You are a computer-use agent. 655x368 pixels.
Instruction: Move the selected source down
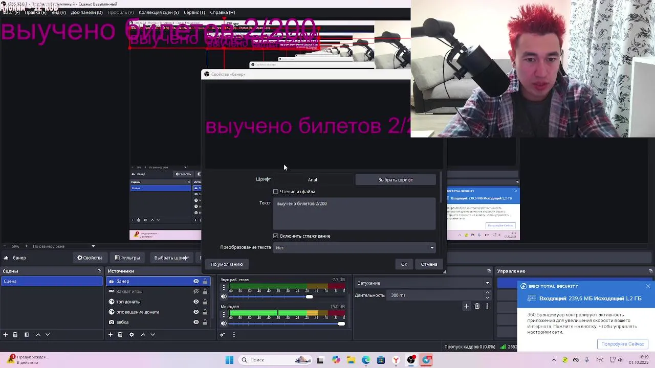click(x=152, y=335)
